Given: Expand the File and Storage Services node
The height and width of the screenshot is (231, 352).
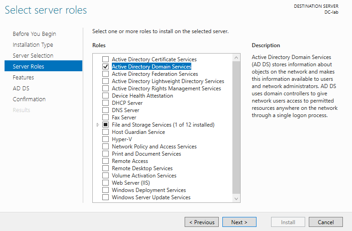Looking at the screenshot, I should tap(98, 125).
